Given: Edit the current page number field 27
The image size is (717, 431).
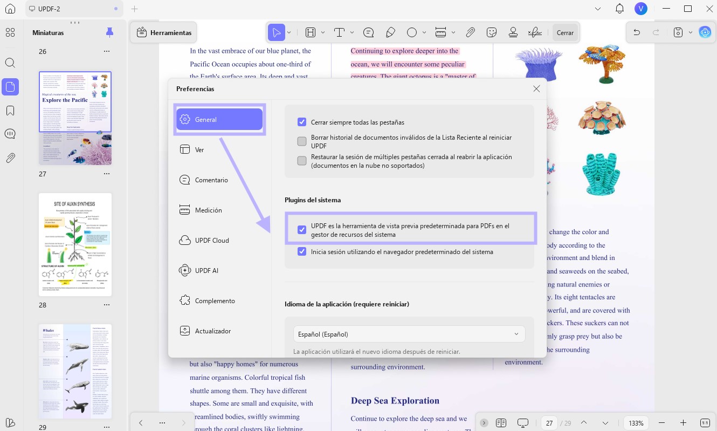Looking at the screenshot, I should (549, 422).
